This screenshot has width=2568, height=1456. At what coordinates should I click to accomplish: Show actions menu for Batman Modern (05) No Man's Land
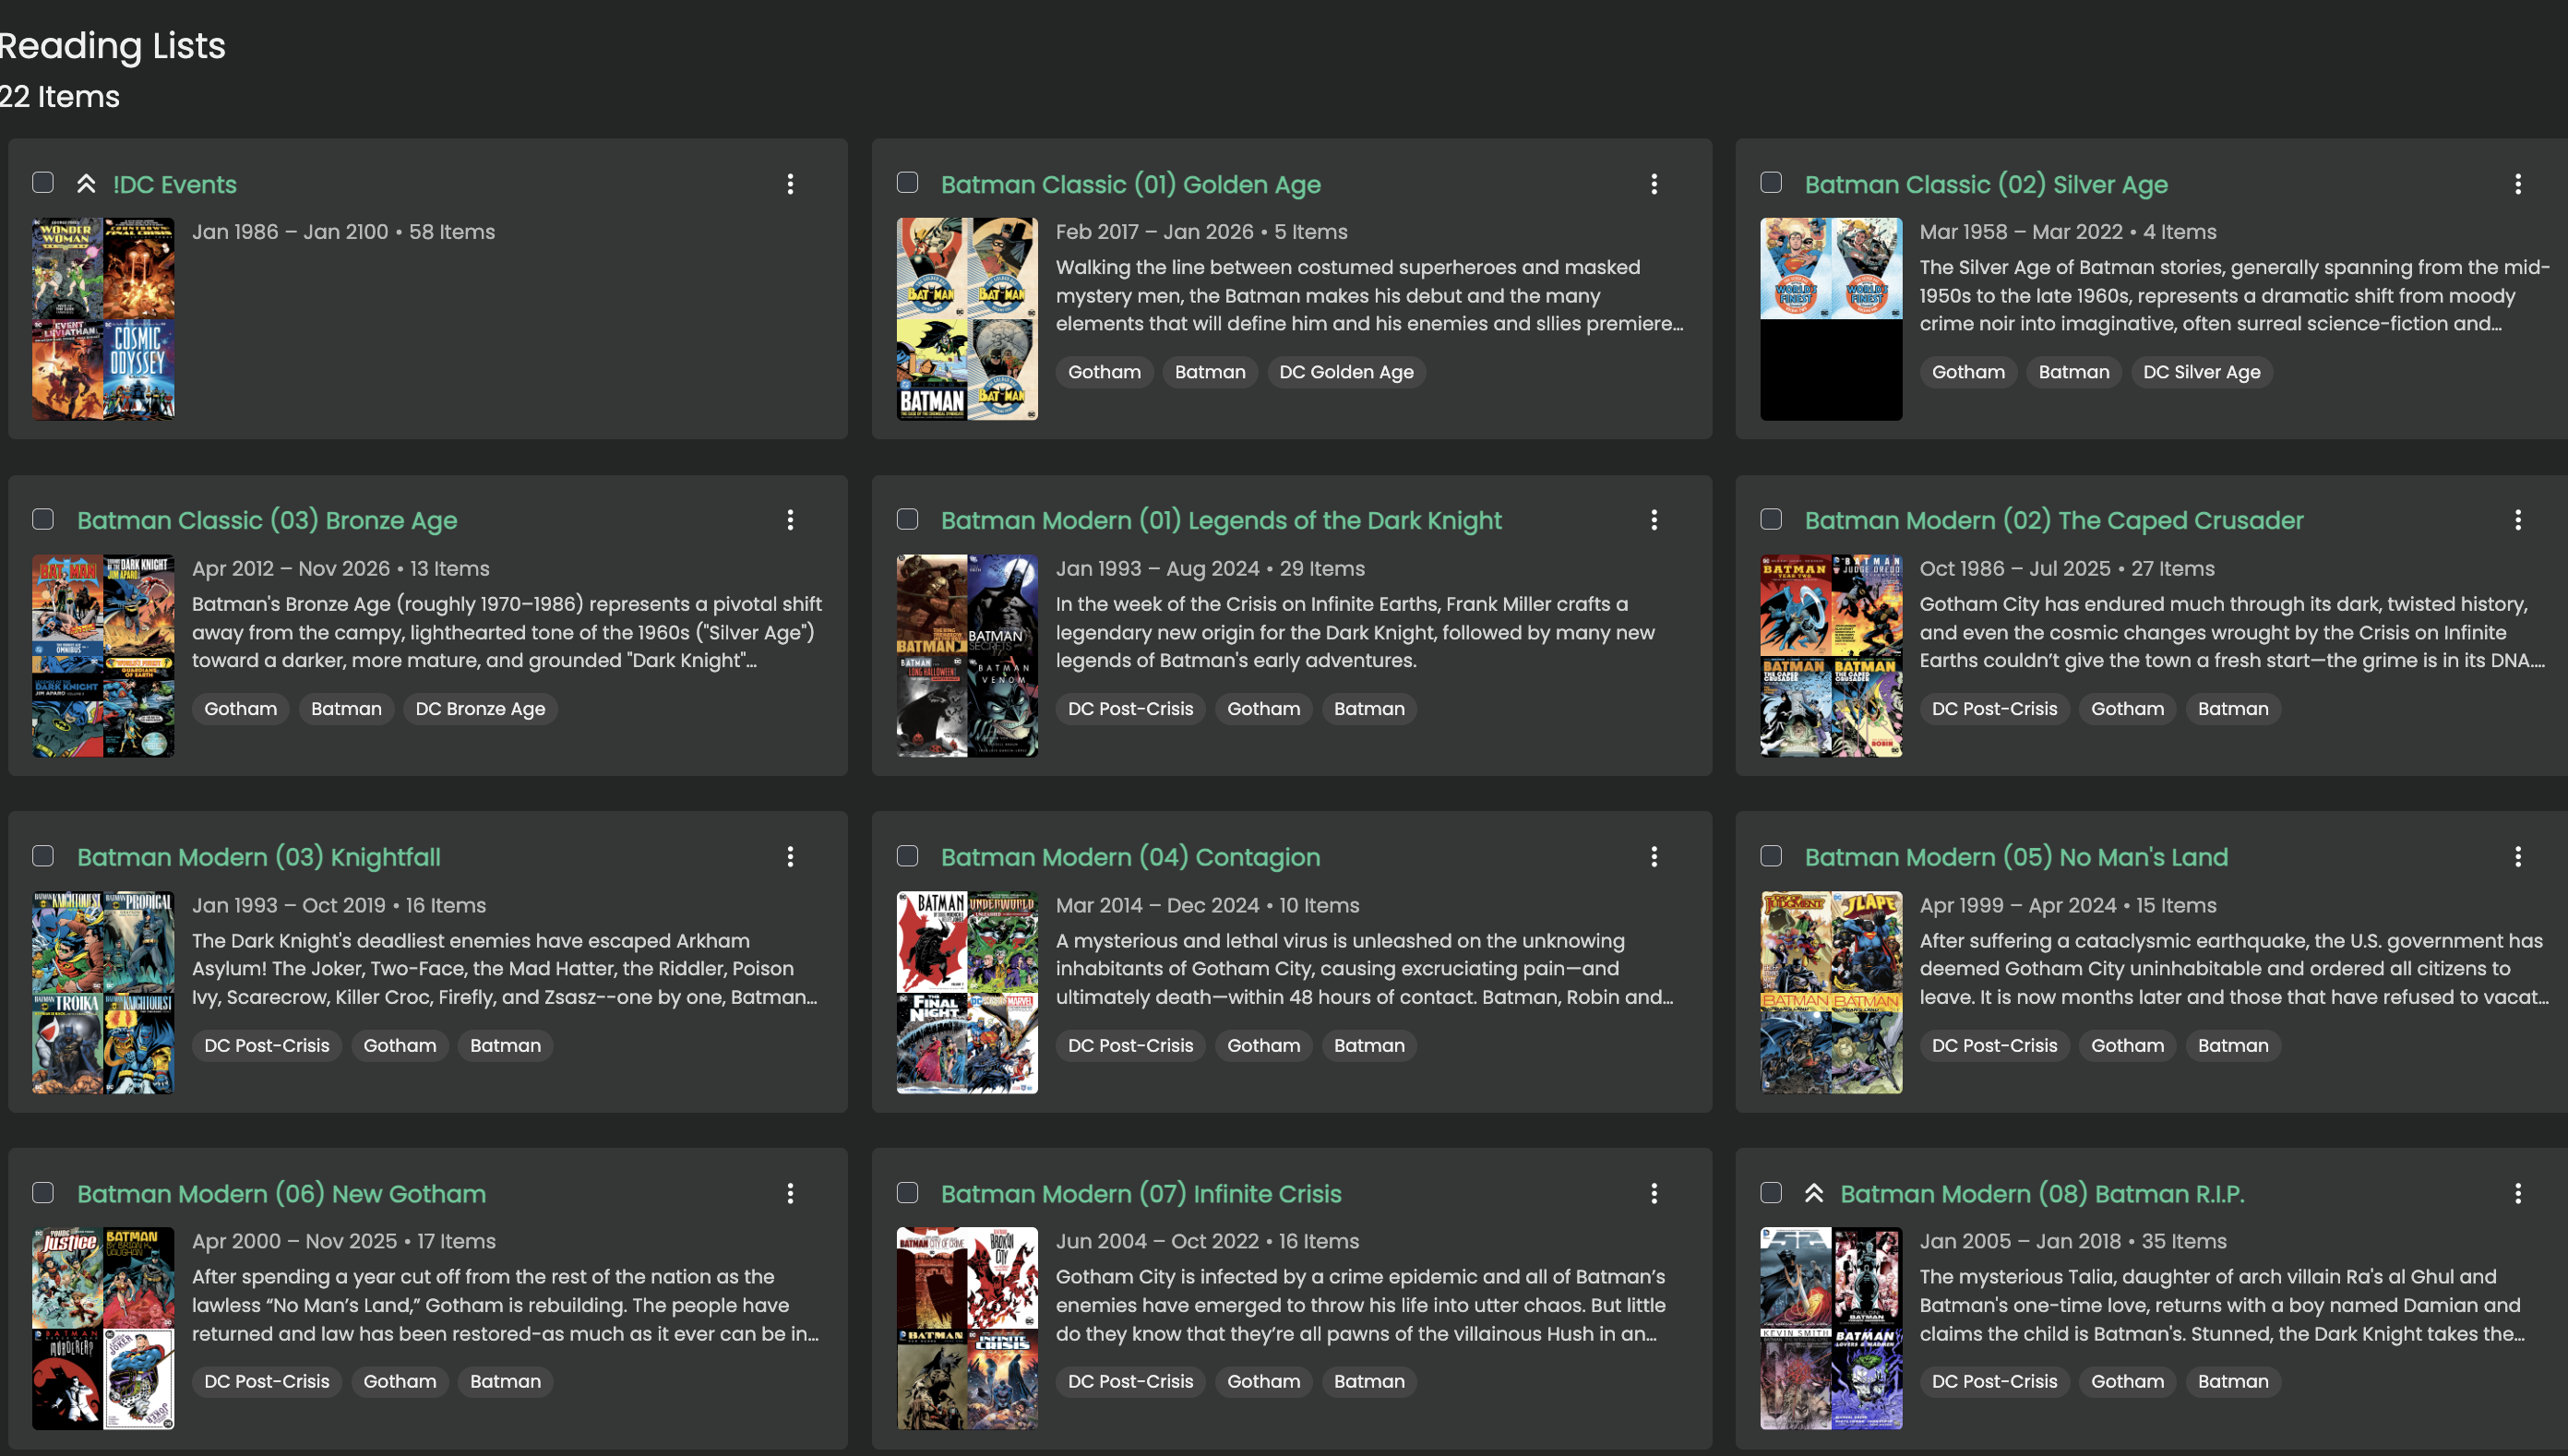[2518, 857]
